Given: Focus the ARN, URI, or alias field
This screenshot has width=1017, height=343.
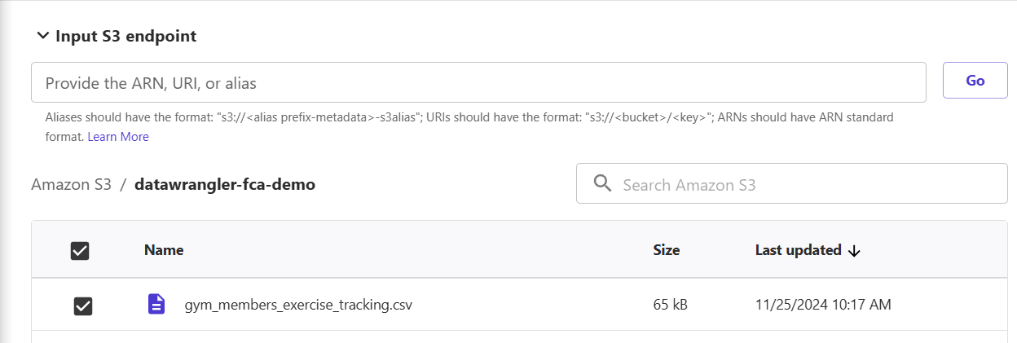Looking at the screenshot, I should (x=478, y=82).
